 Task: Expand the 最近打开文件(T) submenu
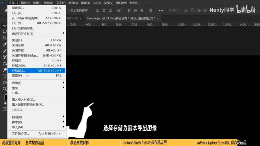pyautogui.click(x=37, y=33)
